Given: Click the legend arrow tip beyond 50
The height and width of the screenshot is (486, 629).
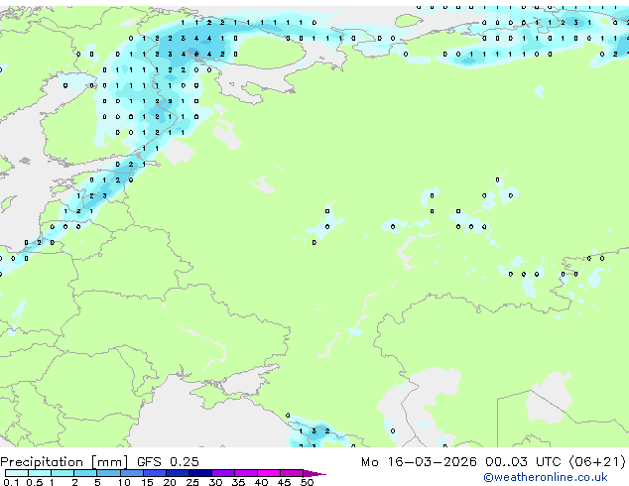Looking at the screenshot, I should (314, 474).
